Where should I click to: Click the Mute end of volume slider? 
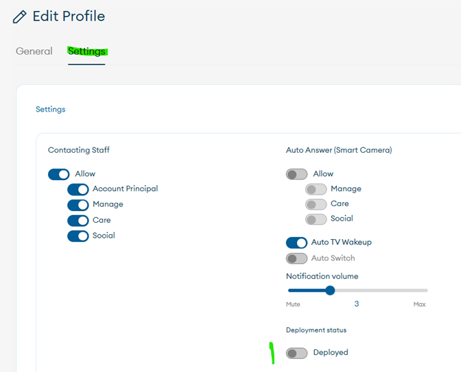pyautogui.click(x=288, y=290)
